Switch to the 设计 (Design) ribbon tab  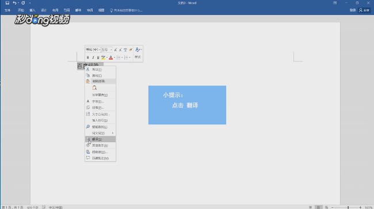click(44, 10)
